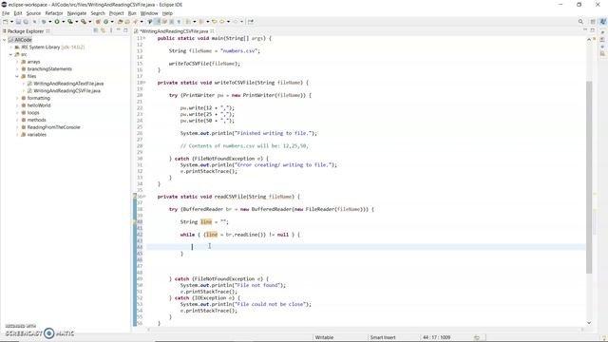Create a New Java Package via toolbar icon
The width and height of the screenshot is (608, 342).
(98, 22)
